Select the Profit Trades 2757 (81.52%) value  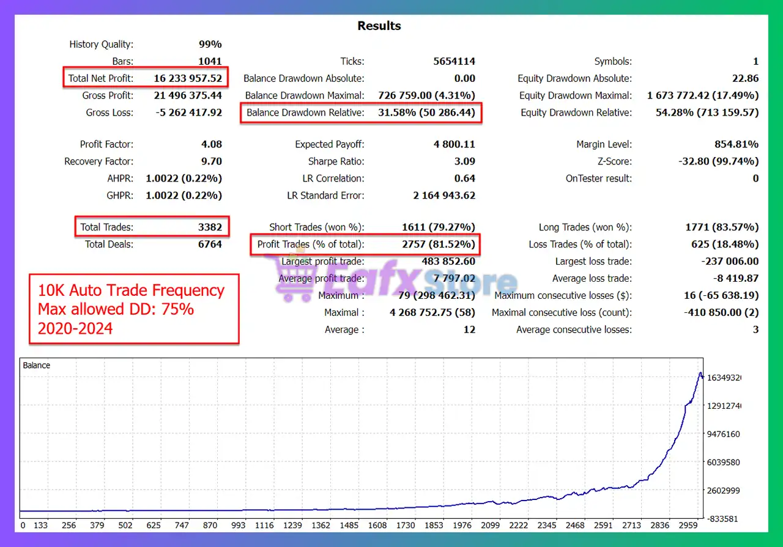pos(438,244)
